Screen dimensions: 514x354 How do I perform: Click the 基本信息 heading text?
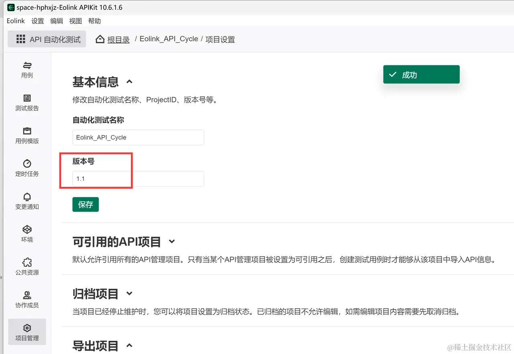coord(96,82)
